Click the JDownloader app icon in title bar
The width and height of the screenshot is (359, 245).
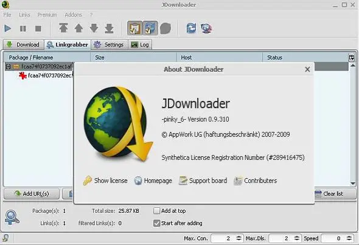point(5,5)
